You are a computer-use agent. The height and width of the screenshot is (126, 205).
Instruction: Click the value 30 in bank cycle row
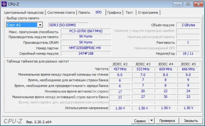[x=166, y=97]
